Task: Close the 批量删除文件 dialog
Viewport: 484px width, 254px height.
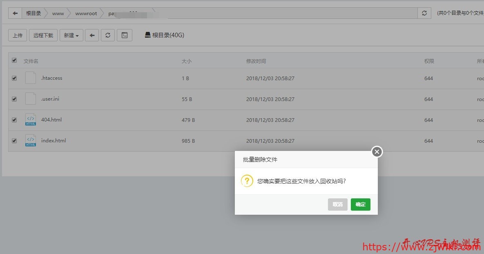Action: coord(376,151)
